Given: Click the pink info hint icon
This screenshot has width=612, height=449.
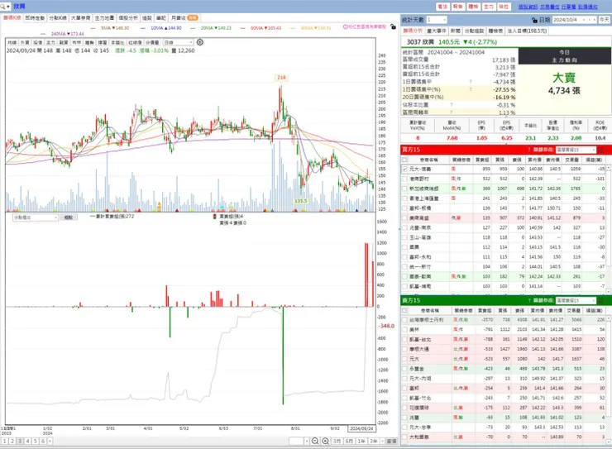Looking at the screenshot, I should (345, 27).
